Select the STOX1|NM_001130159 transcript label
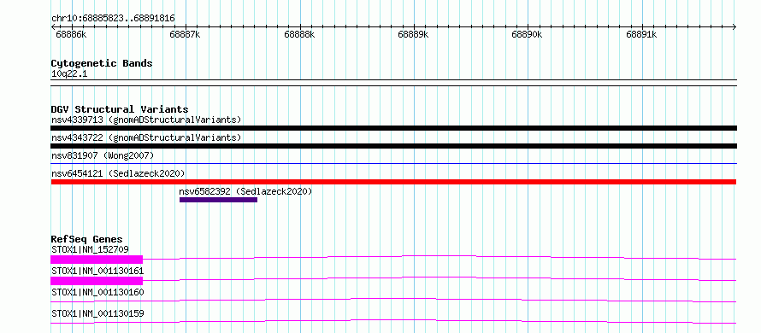 [97, 313]
